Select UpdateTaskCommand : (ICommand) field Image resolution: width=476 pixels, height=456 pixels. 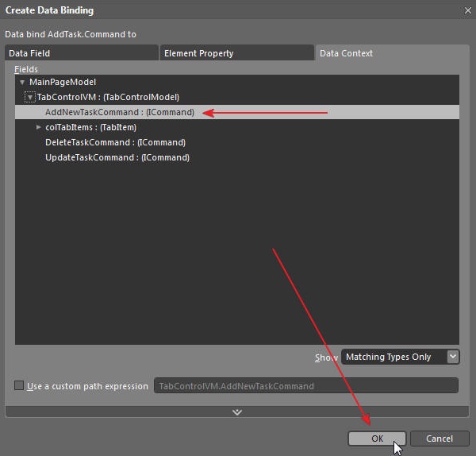tap(236, 157)
